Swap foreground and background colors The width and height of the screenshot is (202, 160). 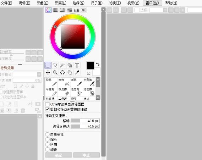pyautogui.click(x=98, y=64)
